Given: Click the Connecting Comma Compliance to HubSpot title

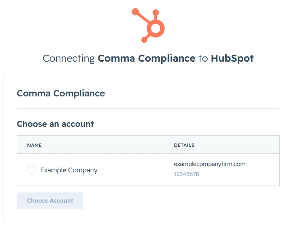Looking at the screenshot, I should click(148, 58).
